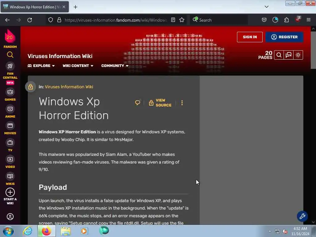Open TV in the Fandom sidebar

10,145
